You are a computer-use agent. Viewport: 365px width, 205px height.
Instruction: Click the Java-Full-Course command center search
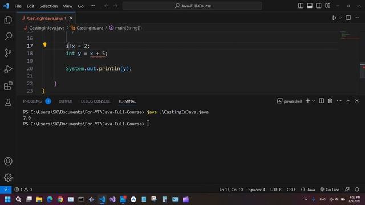pos(192,6)
